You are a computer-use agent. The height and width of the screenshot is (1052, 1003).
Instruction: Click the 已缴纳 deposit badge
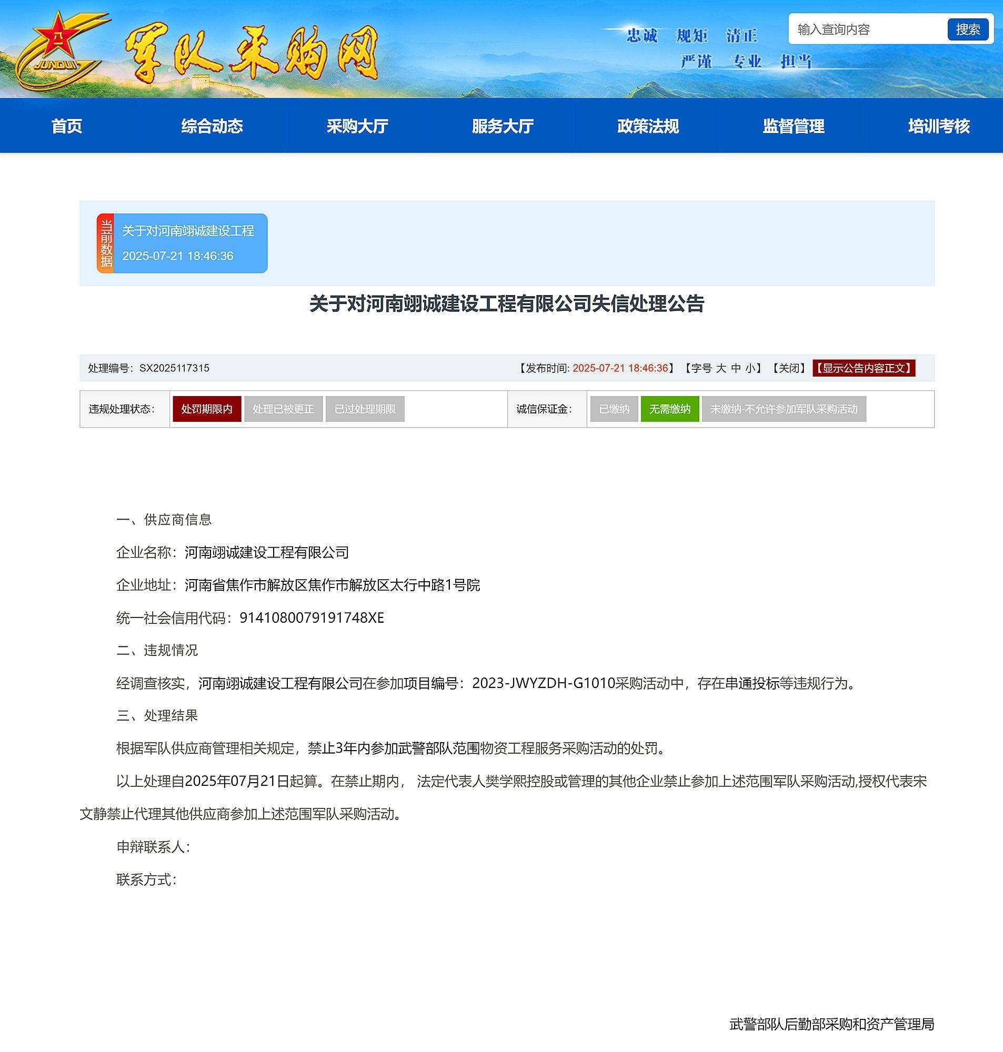click(614, 409)
